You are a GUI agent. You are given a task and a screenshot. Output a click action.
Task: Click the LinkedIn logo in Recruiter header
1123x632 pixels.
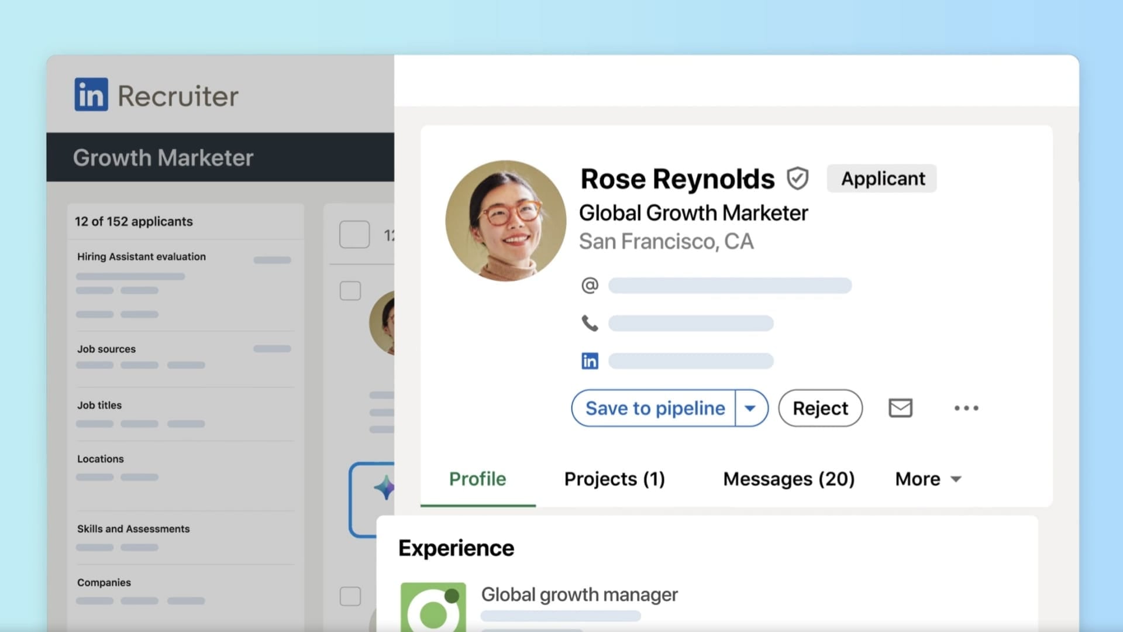pos(91,94)
